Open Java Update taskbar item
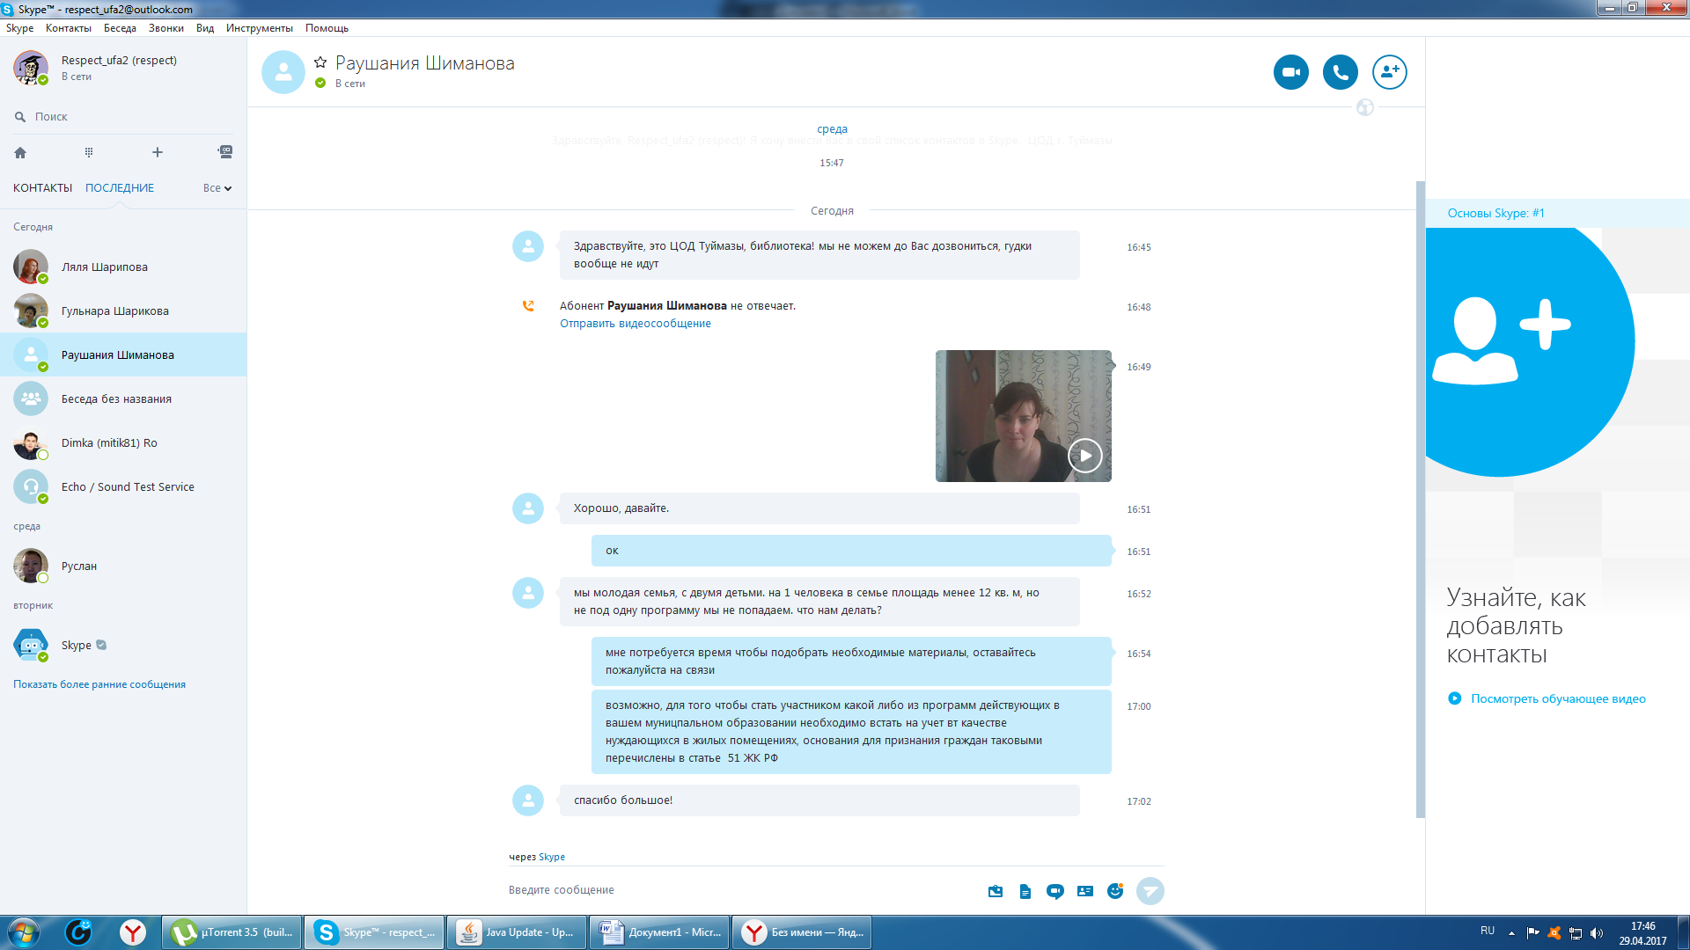Screen dimensions: 1690x950 click(x=517, y=932)
